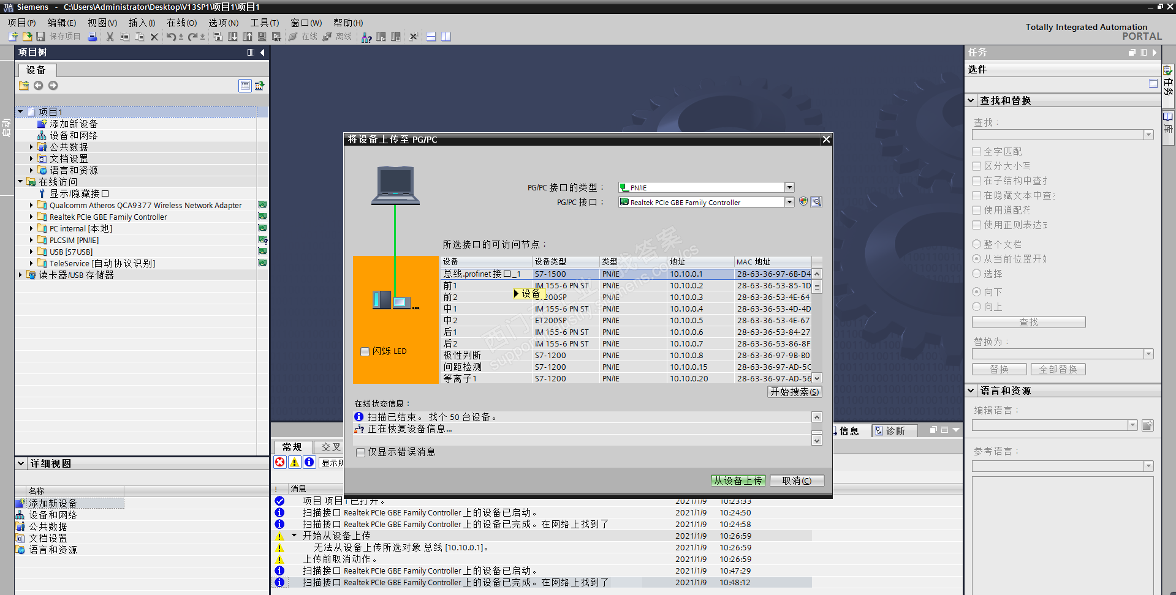
Task: Click the 从设备上传 button
Action: 738,481
